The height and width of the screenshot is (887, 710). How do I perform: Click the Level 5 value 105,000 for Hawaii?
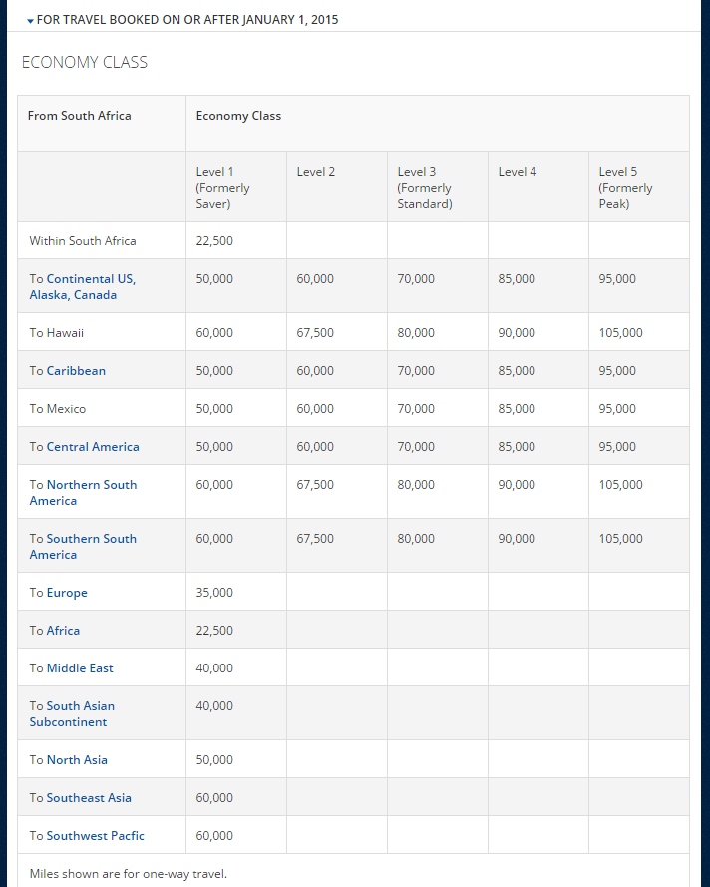620,333
